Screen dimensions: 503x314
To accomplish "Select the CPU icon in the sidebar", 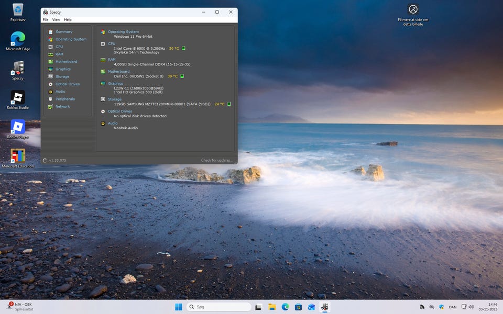I will [x=50, y=47].
